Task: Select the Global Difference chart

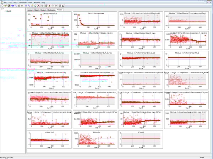Action: point(49,21)
